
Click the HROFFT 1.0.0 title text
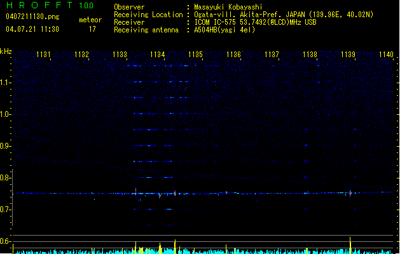(x=50, y=5)
